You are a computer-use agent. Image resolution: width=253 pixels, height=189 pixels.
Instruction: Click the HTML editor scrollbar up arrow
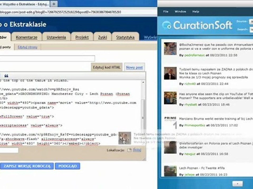(x=143, y=82)
